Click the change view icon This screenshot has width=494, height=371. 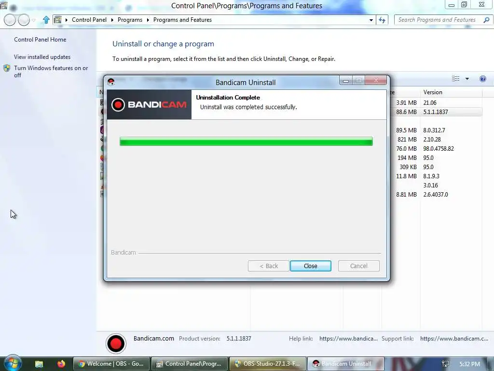pyautogui.click(x=455, y=79)
